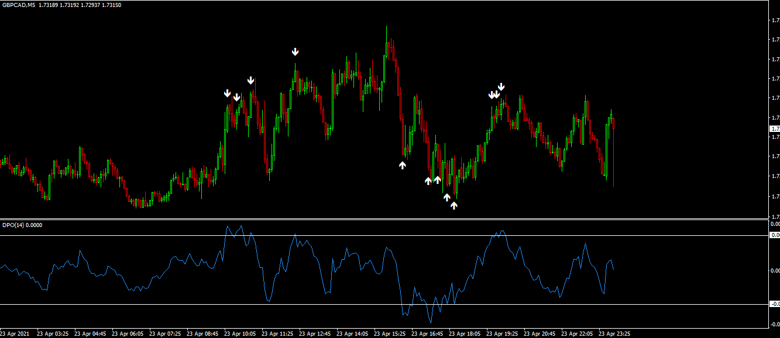Image resolution: width=780 pixels, height=338 pixels.
Task: Click the GBPCAD,M5 chart title text
Action: (x=18, y=5)
